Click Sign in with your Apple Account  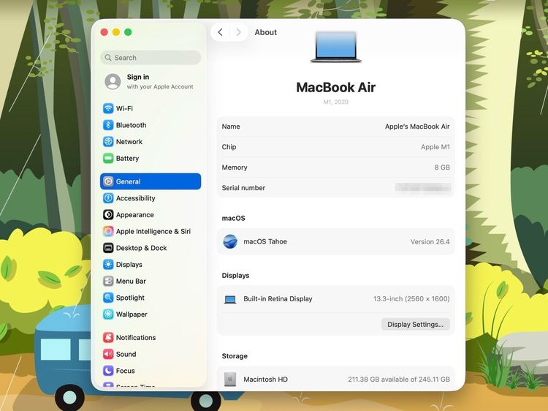click(149, 81)
